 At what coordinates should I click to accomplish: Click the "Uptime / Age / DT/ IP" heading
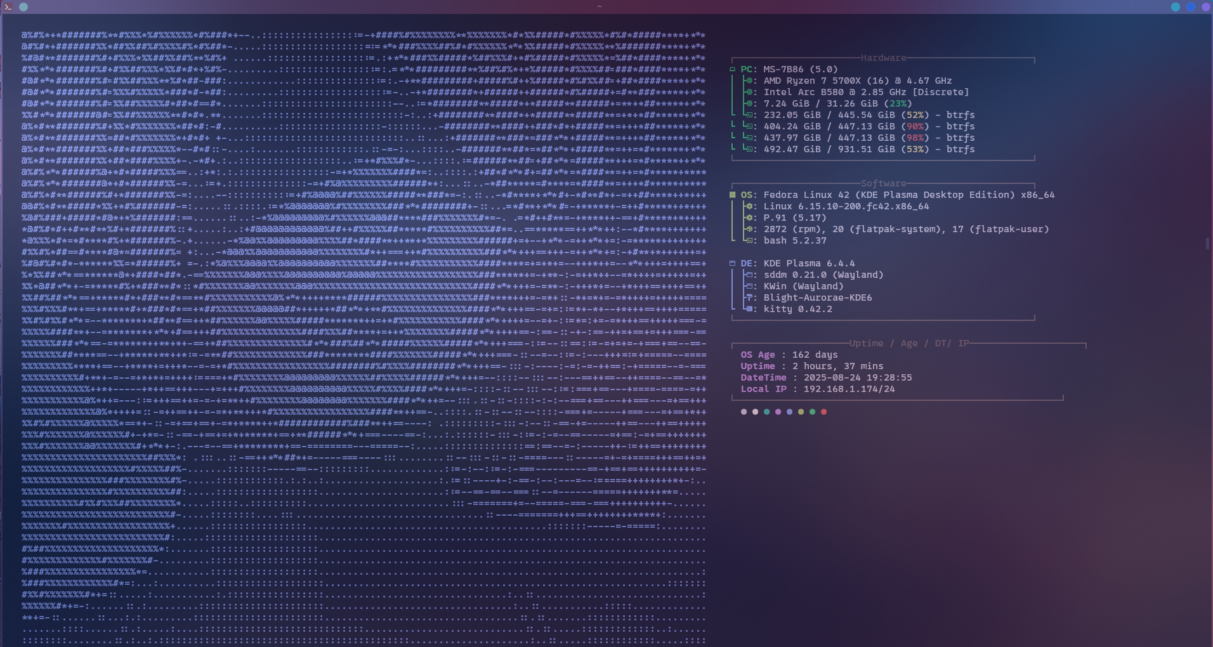pos(909,343)
